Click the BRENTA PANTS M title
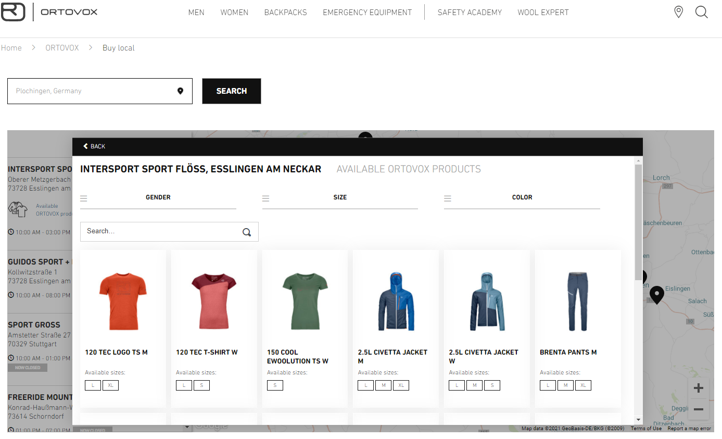 [568, 353]
